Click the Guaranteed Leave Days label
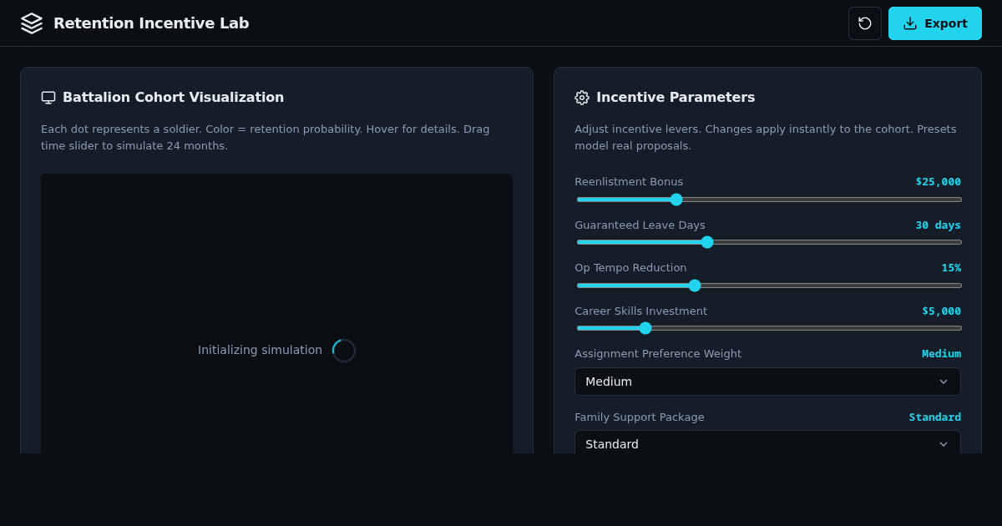The image size is (1002, 526). [x=640, y=225]
